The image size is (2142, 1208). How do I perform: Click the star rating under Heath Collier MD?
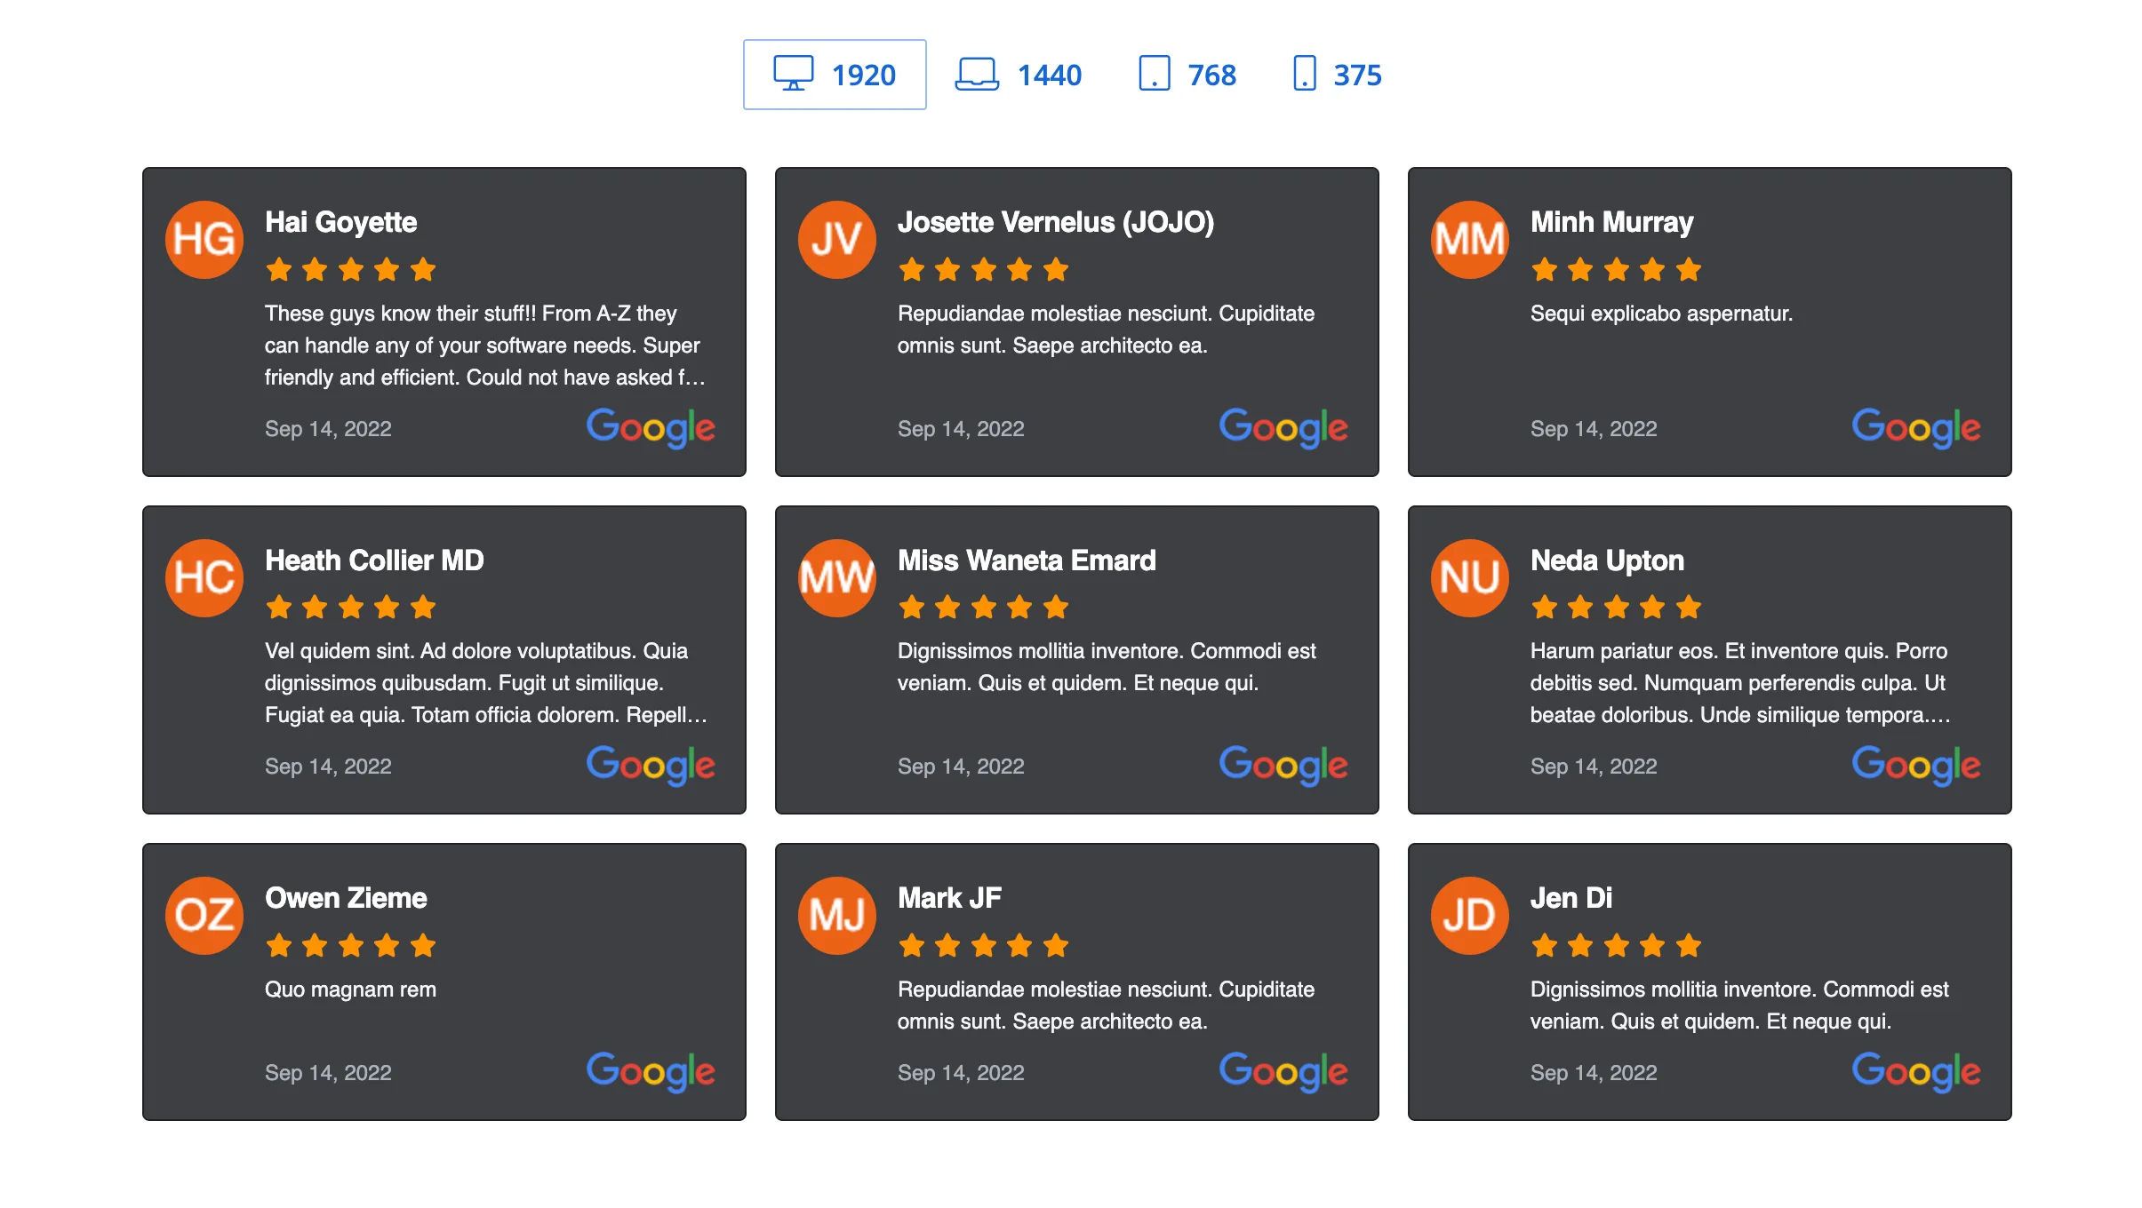click(x=351, y=608)
